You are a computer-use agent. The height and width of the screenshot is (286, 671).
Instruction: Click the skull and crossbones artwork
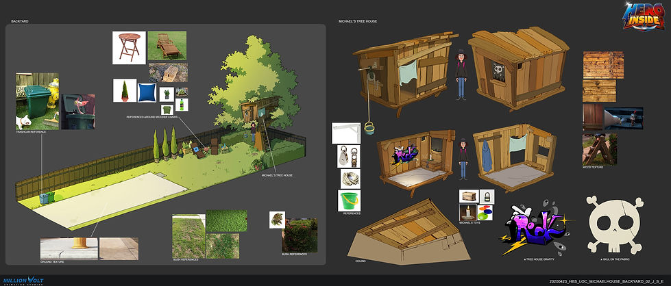615,224
